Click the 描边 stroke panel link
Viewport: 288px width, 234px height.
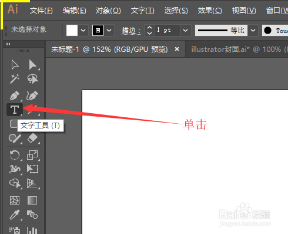(x=131, y=31)
